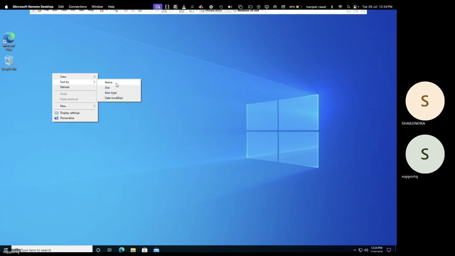Open Display settings from context menu
The image size is (455, 256).
(x=75, y=113)
